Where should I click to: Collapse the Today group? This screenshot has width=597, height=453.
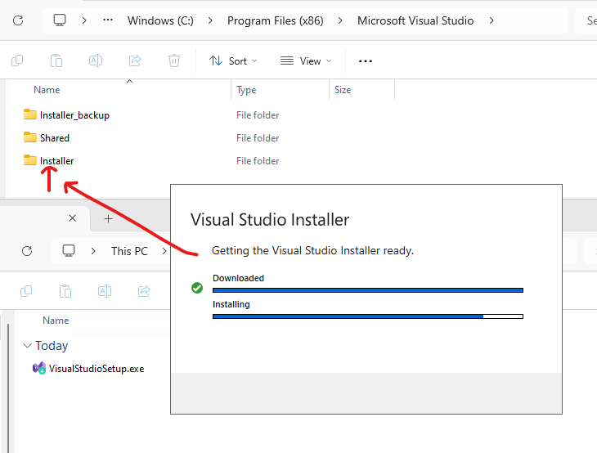click(x=27, y=346)
